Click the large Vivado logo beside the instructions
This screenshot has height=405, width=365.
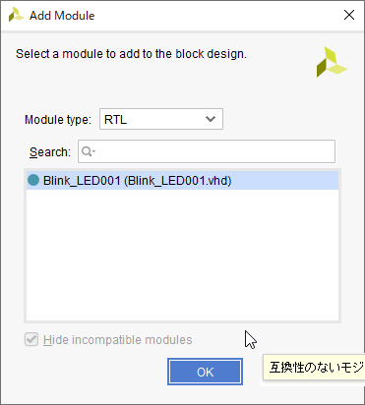pos(332,62)
